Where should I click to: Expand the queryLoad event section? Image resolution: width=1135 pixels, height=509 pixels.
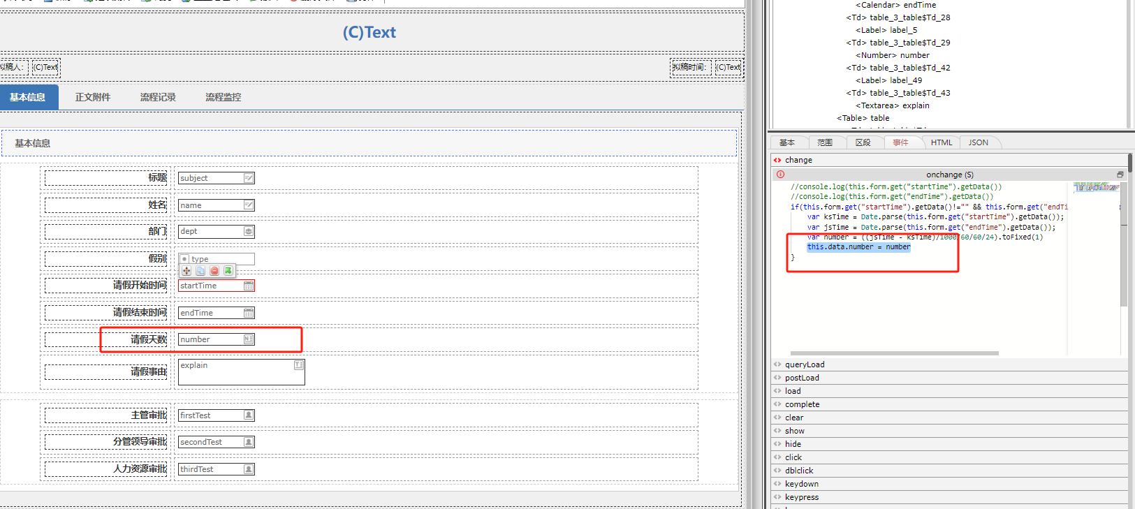click(777, 364)
